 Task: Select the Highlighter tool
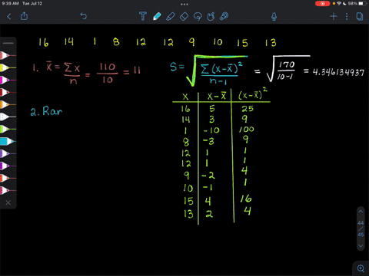pyautogui.click(x=171, y=17)
